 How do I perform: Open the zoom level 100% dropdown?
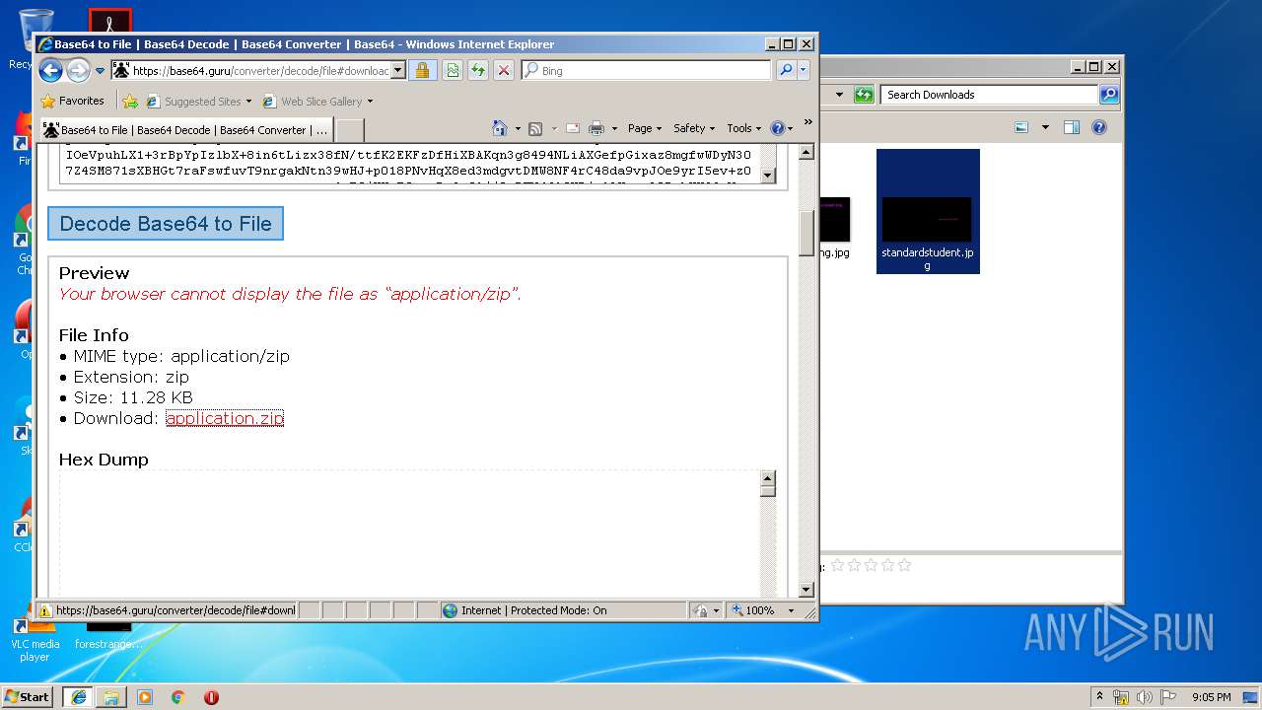coord(791,610)
